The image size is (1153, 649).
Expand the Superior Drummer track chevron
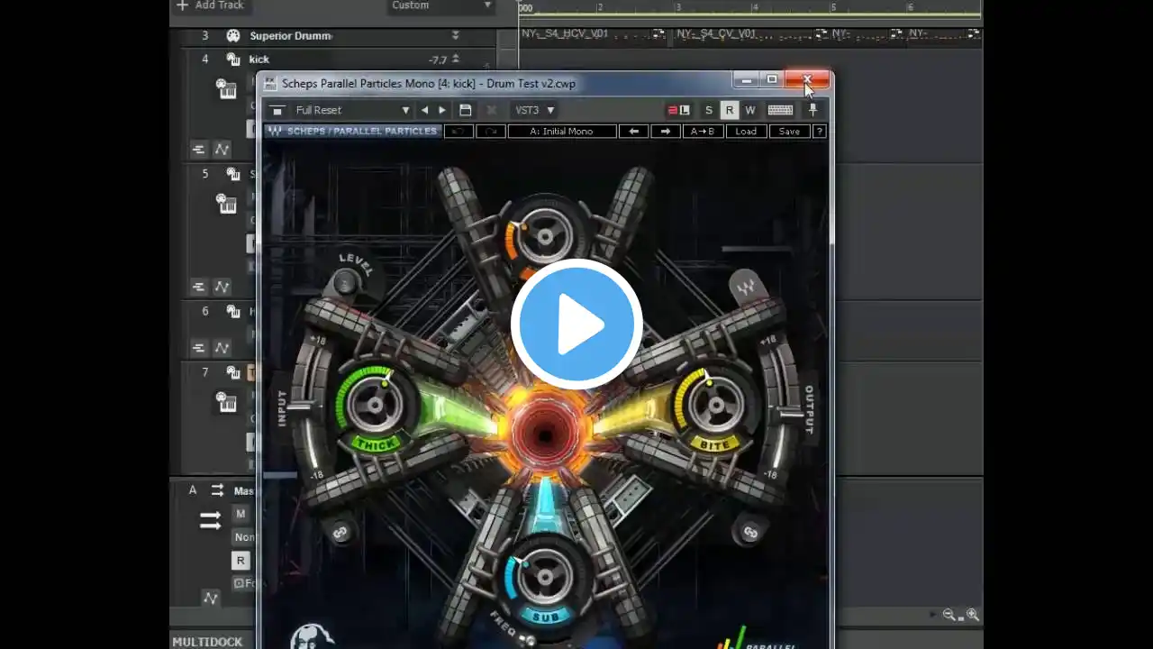[455, 36]
